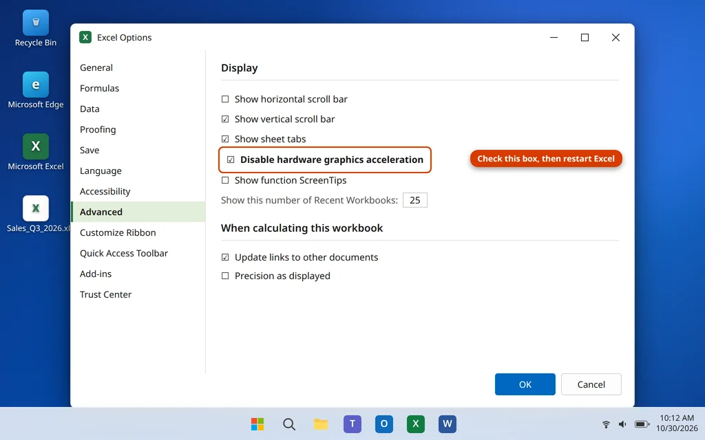Select the Formulas options category

(138, 89)
